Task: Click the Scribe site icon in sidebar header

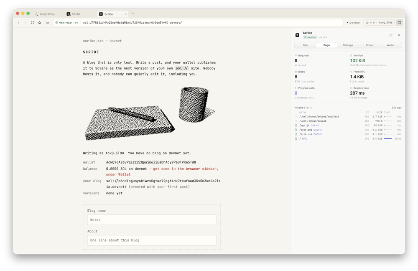Action: coord(297,35)
